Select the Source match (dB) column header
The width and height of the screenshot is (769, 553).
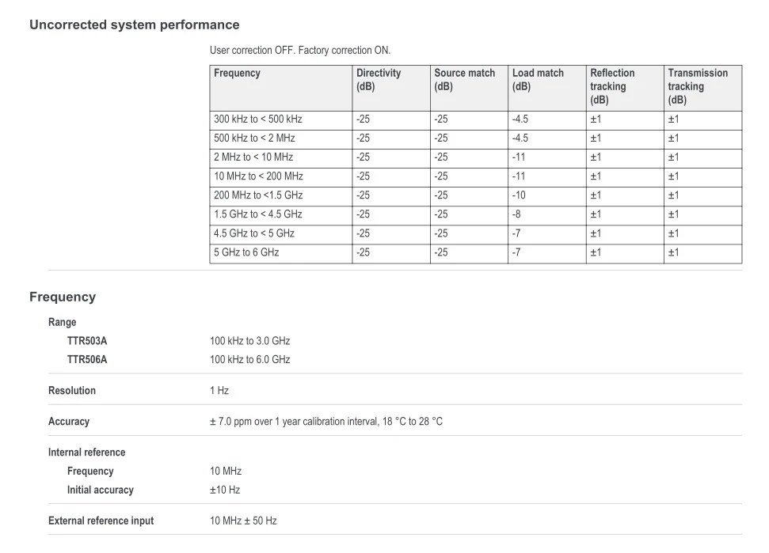469,88
